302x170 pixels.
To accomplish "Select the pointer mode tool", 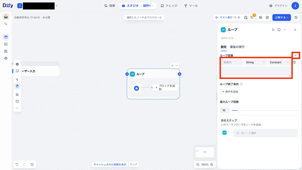I will pos(17,79).
